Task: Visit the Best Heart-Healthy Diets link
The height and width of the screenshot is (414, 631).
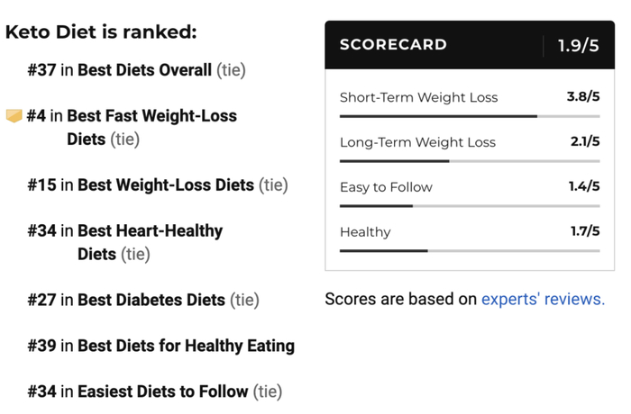Action: [x=150, y=231]
